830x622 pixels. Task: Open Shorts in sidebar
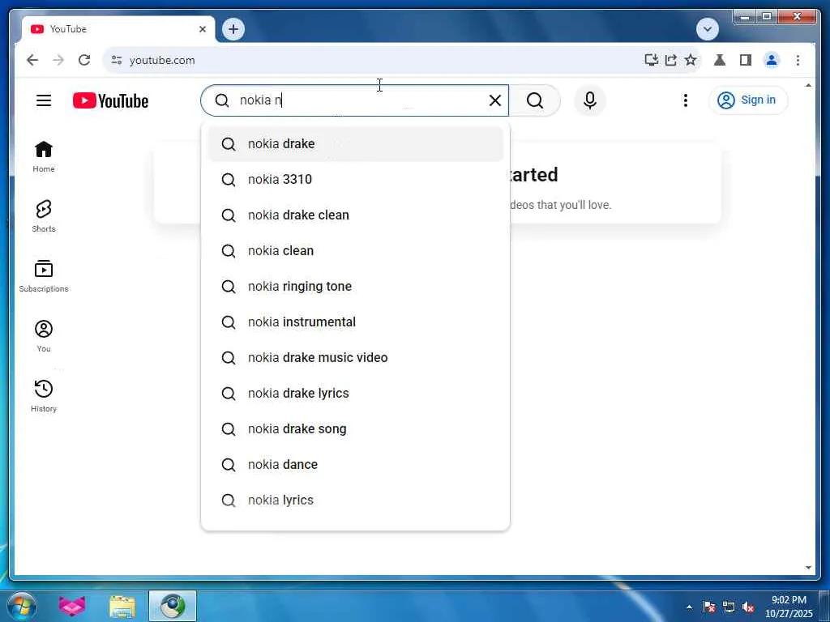[44, 216]
